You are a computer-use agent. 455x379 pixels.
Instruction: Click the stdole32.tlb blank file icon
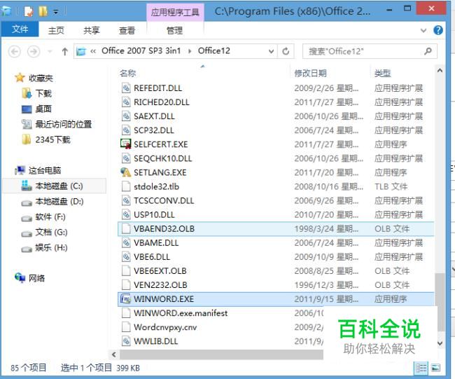[125, 186]
